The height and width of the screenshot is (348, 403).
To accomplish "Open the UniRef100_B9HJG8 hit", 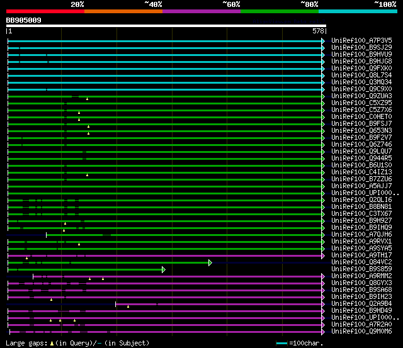I will point(361,62).
